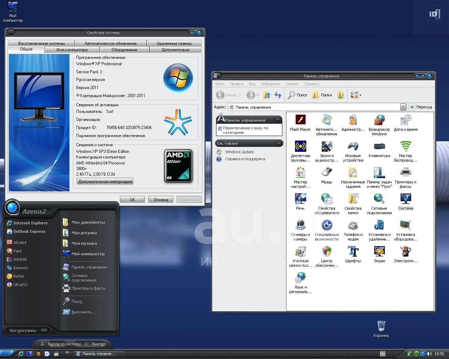The height and width of the screenshot is (359, 449).
Task: Collapse the Панель управления side pane
Action: [x=277, y=120]
